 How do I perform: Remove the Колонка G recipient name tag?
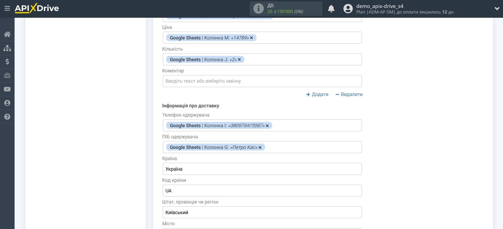260,147
